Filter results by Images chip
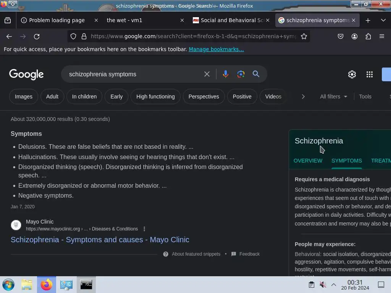391x293 pixels. point(23,97)
